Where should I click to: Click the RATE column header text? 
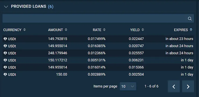pos(97,30)
